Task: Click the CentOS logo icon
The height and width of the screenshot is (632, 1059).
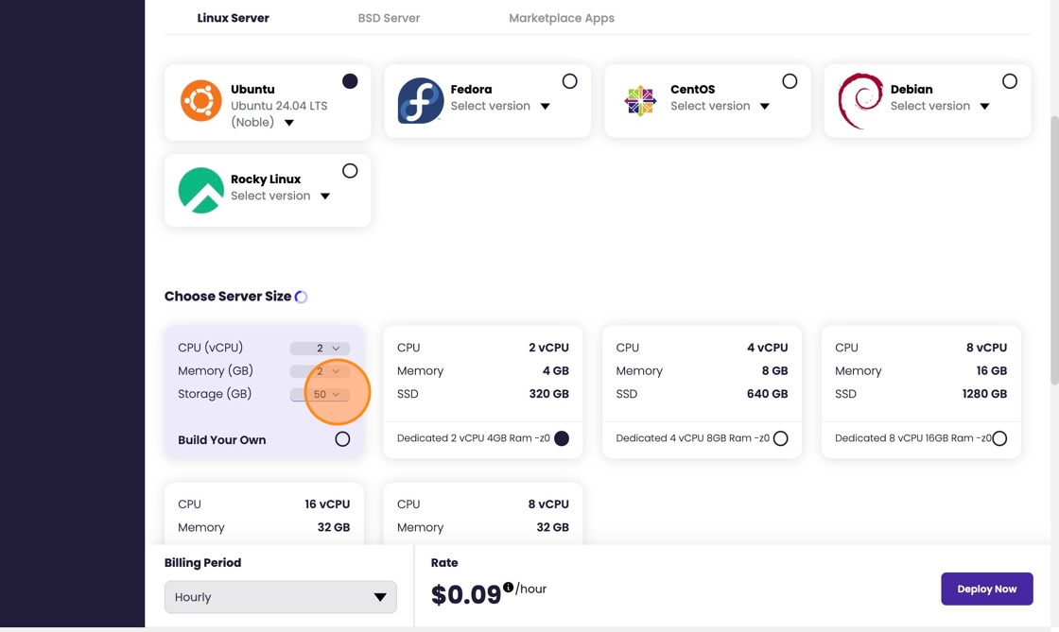Action: pos(640,101)
